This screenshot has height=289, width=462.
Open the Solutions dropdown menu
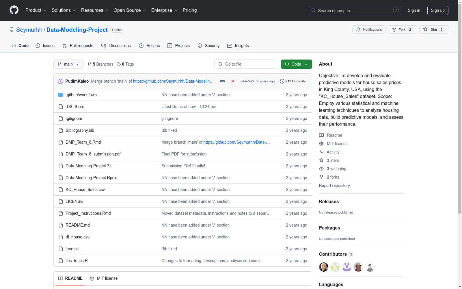[64, 10]
